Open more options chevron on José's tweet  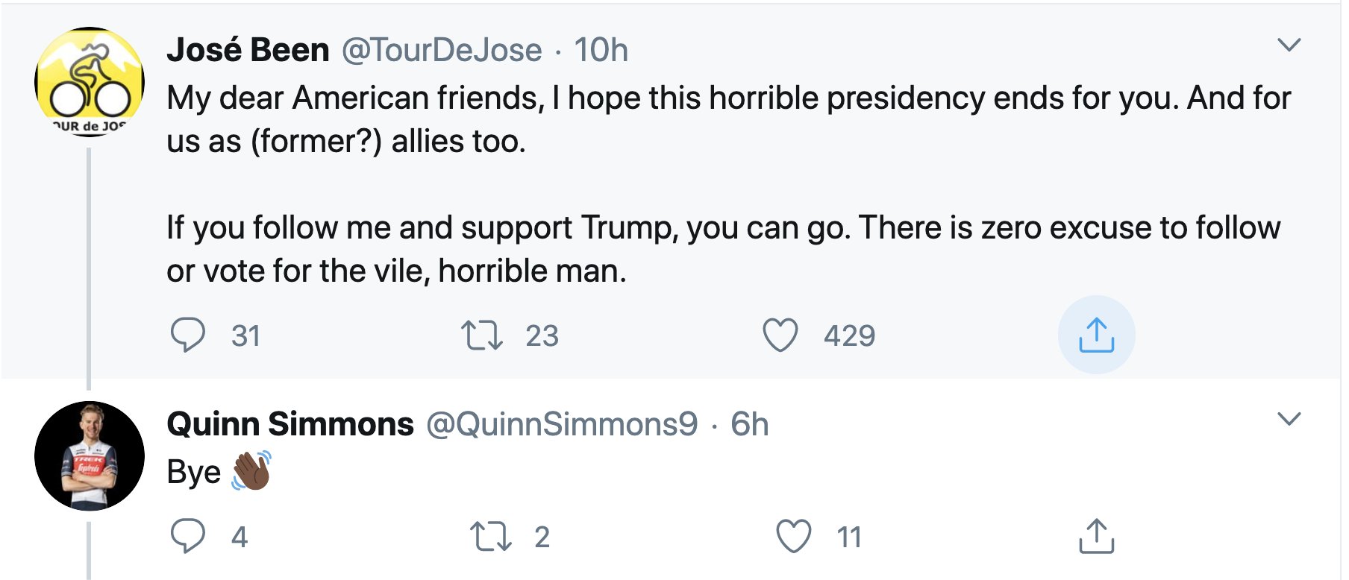1289,45
